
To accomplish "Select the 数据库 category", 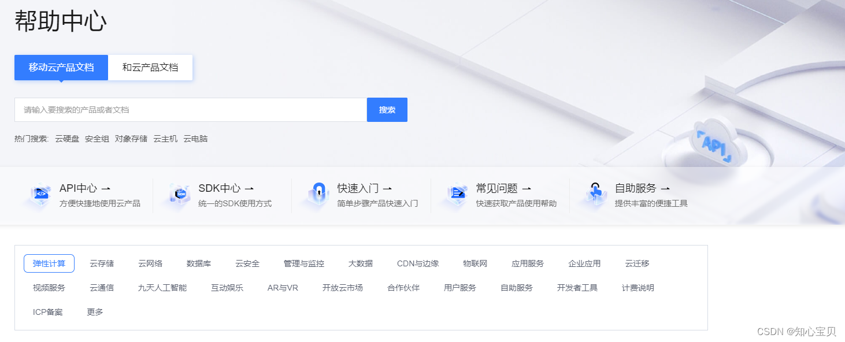I will 199,263.
